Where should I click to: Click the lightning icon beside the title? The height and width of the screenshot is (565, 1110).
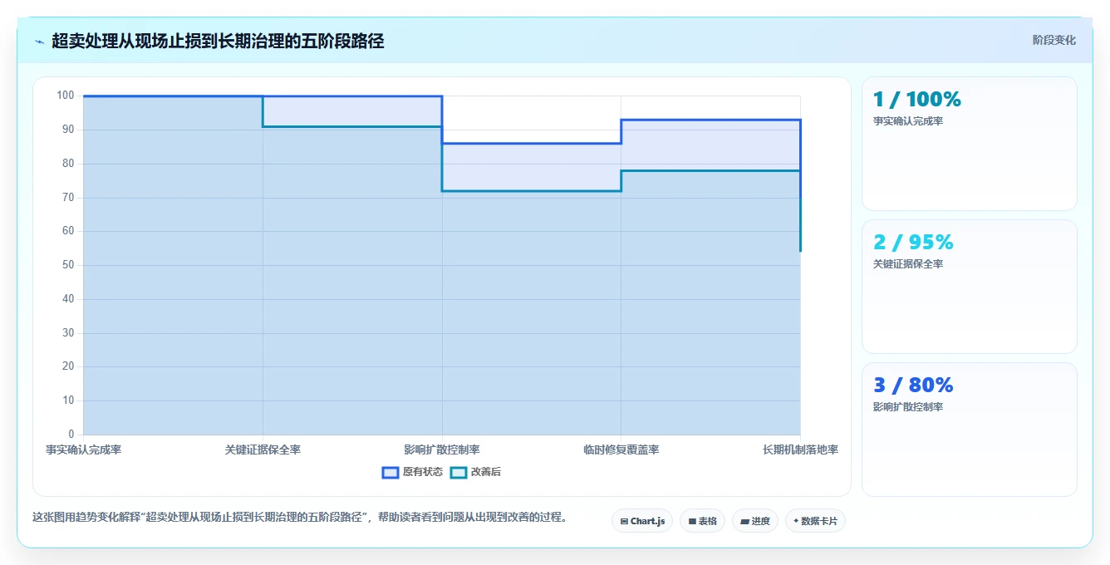pyautogui.click(x=39, y=42)
